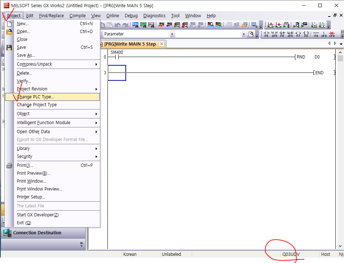
Task: Open the Connection Destination panel
Action: [43, 233]
